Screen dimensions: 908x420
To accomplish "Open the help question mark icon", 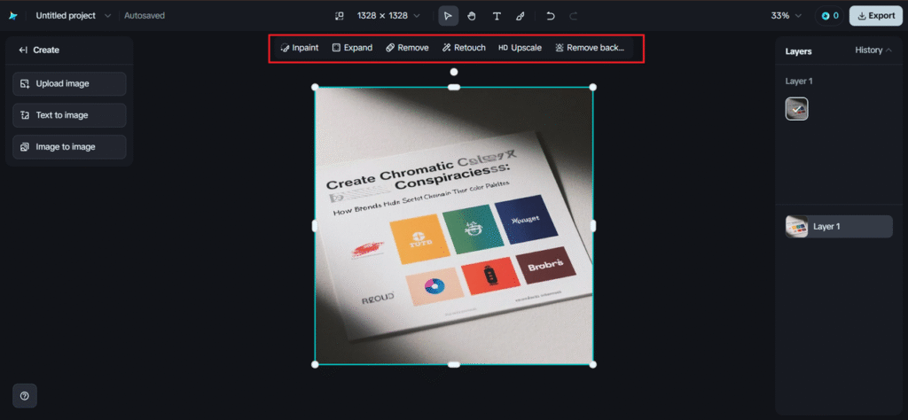I will click(24, 396).
